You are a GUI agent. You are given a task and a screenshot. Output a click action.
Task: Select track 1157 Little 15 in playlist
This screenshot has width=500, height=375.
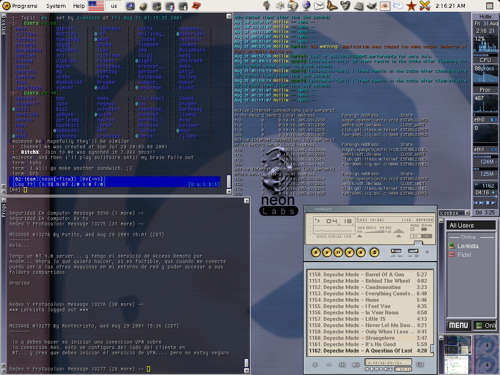click(x=368, y=319)
